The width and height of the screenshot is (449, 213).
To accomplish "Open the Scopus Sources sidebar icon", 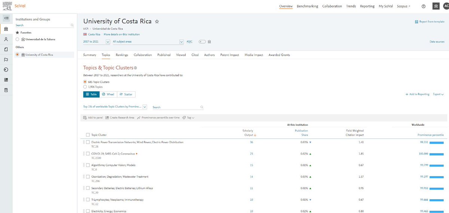I will [x=6, y=90].
